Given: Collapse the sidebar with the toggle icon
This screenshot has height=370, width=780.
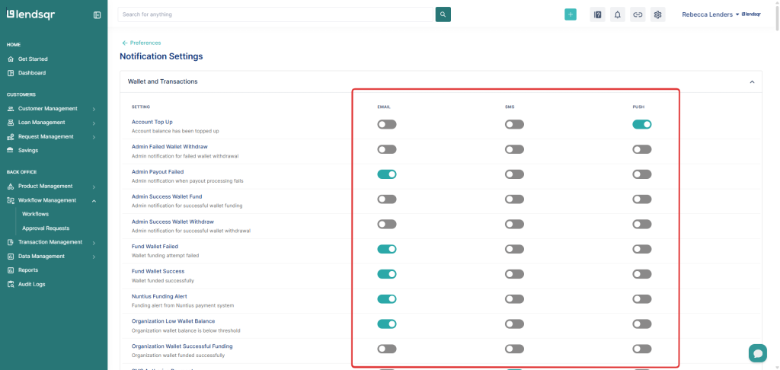Looking at the screenshot, I should click(97, 14).
